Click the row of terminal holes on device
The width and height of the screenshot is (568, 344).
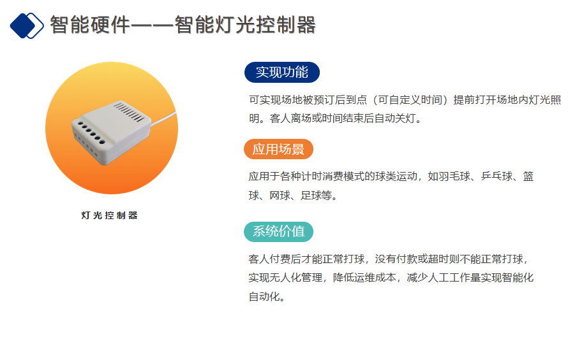coord(91,133)
